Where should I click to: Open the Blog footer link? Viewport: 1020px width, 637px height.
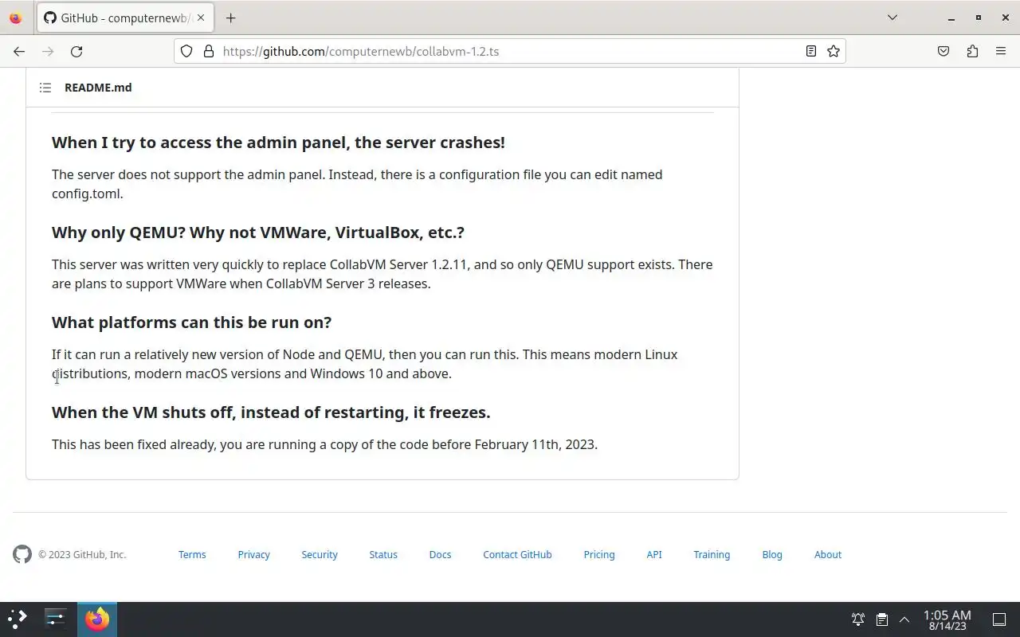point(772,554)
